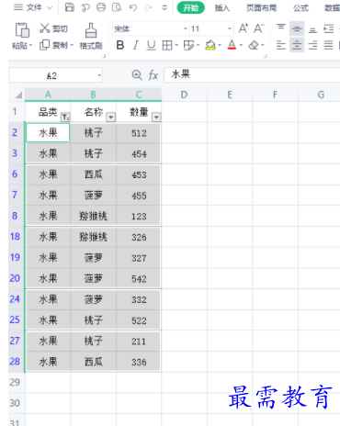
Task: Click the Paste clipboard icon
Action: pos(22,30)
